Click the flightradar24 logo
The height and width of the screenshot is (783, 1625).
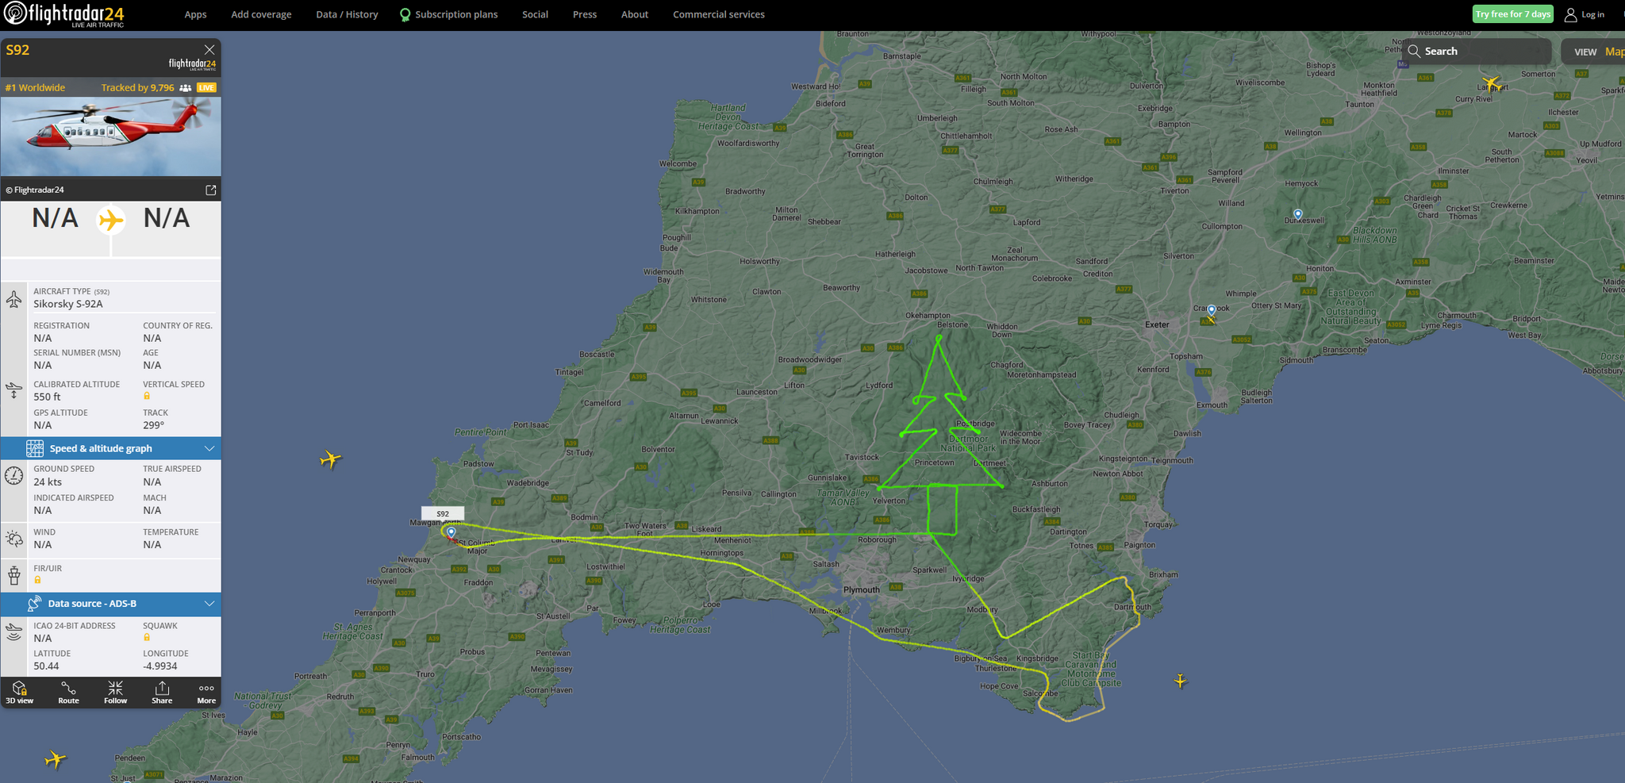[63, 14]
